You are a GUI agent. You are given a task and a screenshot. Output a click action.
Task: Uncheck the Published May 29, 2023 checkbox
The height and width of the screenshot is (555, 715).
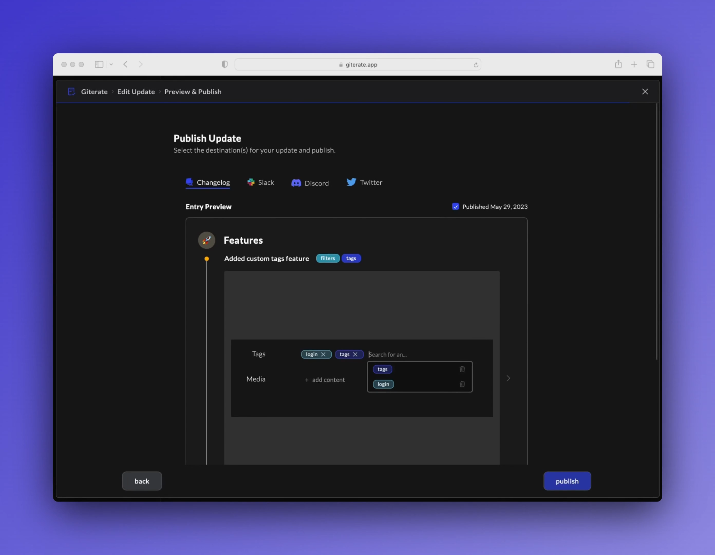455,206
